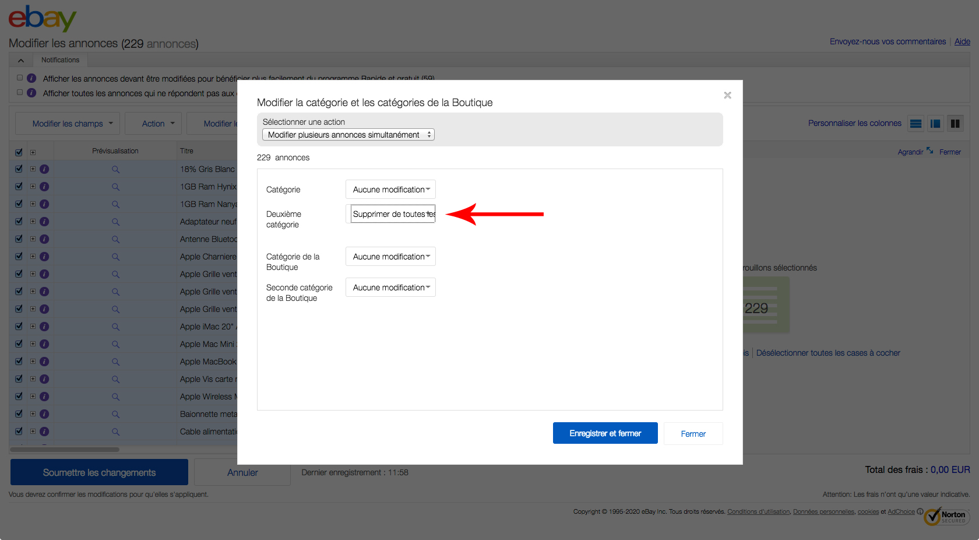979x540 pixels.
Task: Click the Agrandir expand icon
Action: click(929, 151)
